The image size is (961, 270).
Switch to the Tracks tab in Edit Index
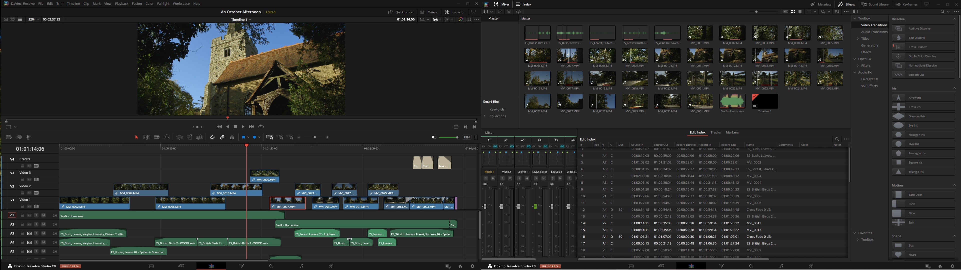(x=716, y=132)
